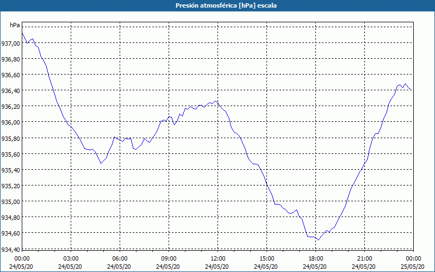
Task: Click the 03:00 time axis label
Action: 71,259
